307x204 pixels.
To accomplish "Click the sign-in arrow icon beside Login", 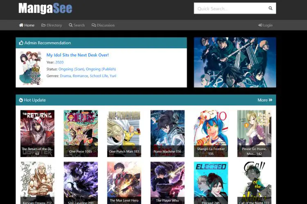I will (x=260, y=25).
